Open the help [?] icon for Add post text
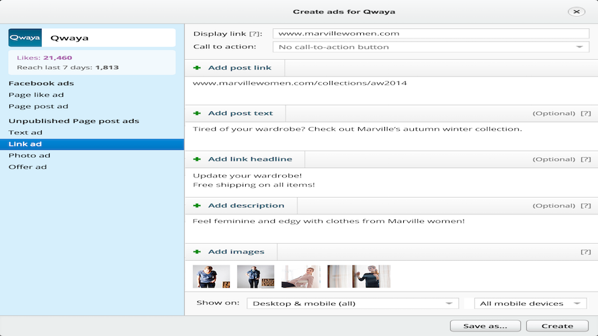The width and height of the screenshot is (598, 336). tap(585, 114)
